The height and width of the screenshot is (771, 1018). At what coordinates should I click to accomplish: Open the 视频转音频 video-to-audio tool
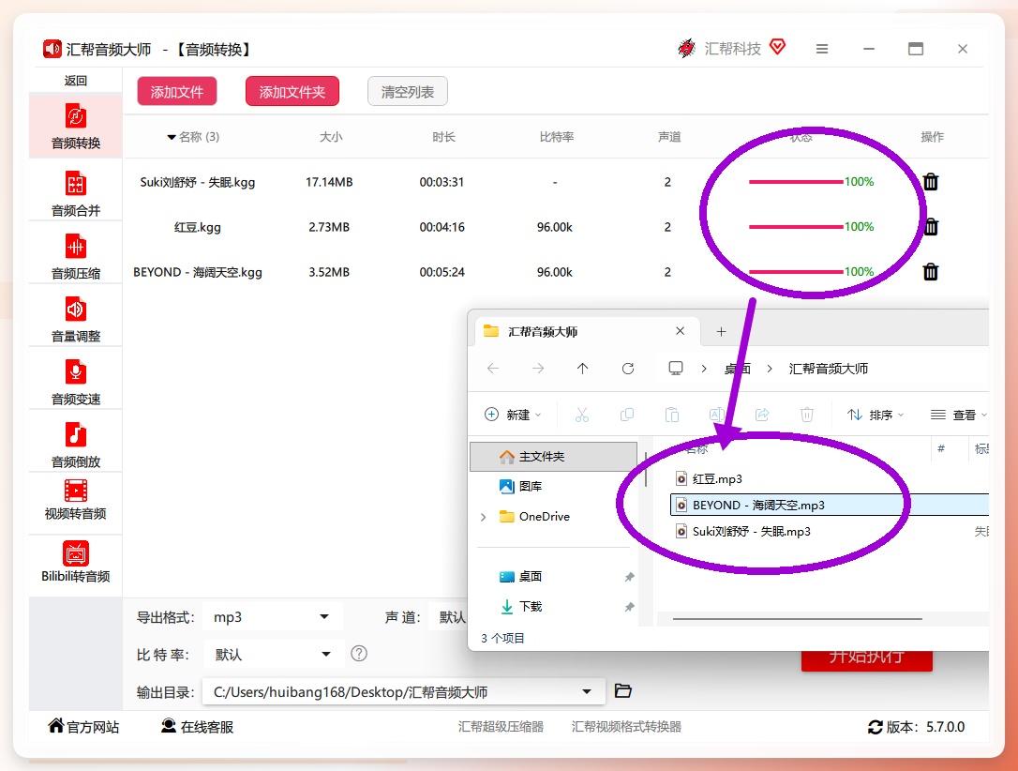(x=75, y=500)
